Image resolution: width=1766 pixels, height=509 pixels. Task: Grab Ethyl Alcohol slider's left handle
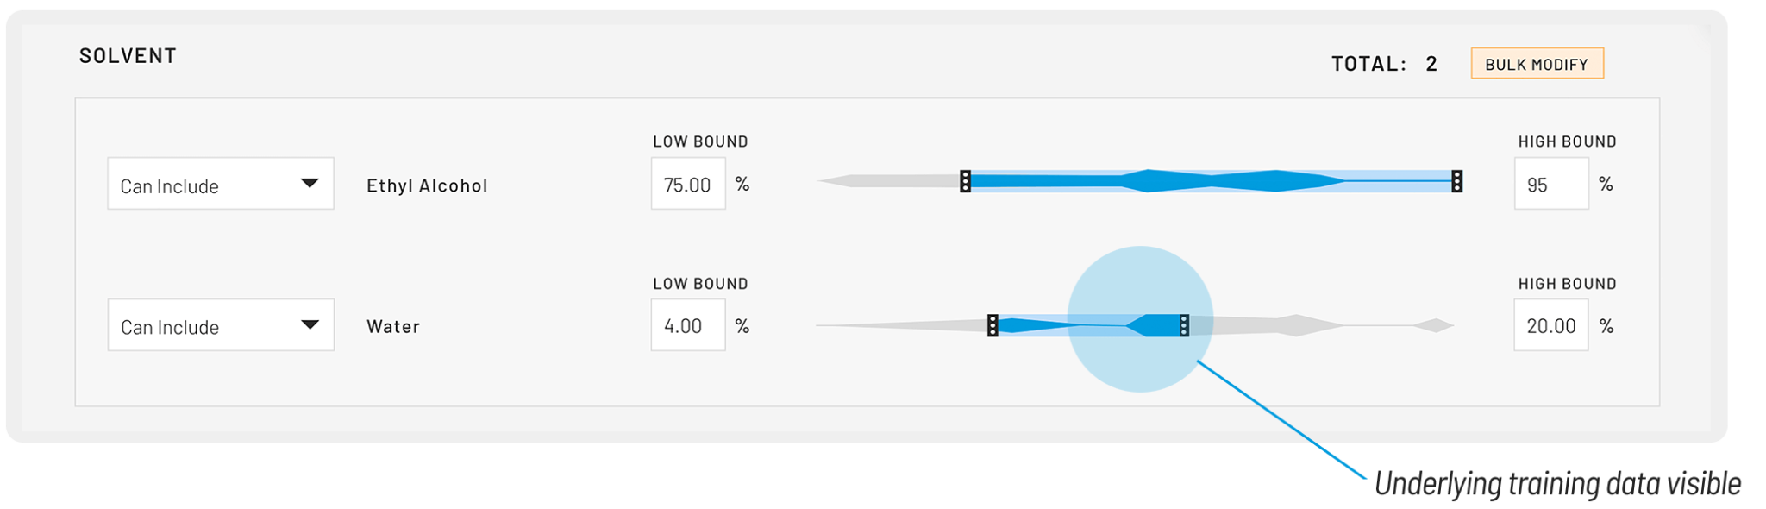click(965, 181)
